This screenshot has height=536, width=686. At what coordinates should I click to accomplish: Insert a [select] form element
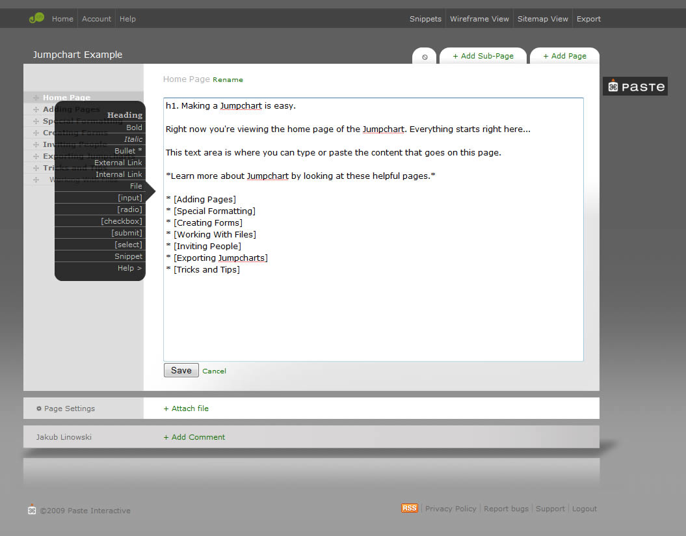coord(128,245)
